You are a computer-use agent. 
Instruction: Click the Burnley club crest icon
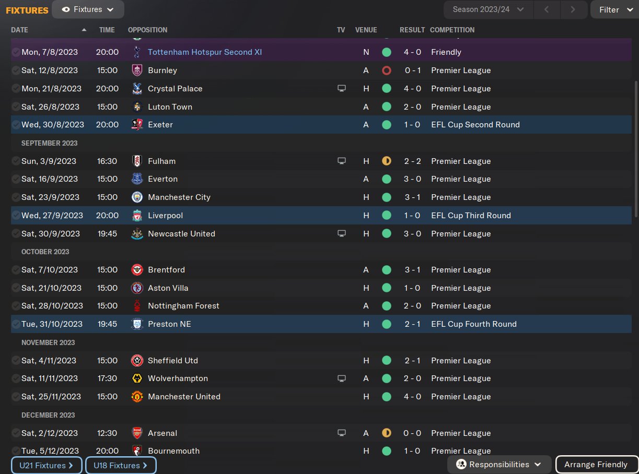click(137, 70)
